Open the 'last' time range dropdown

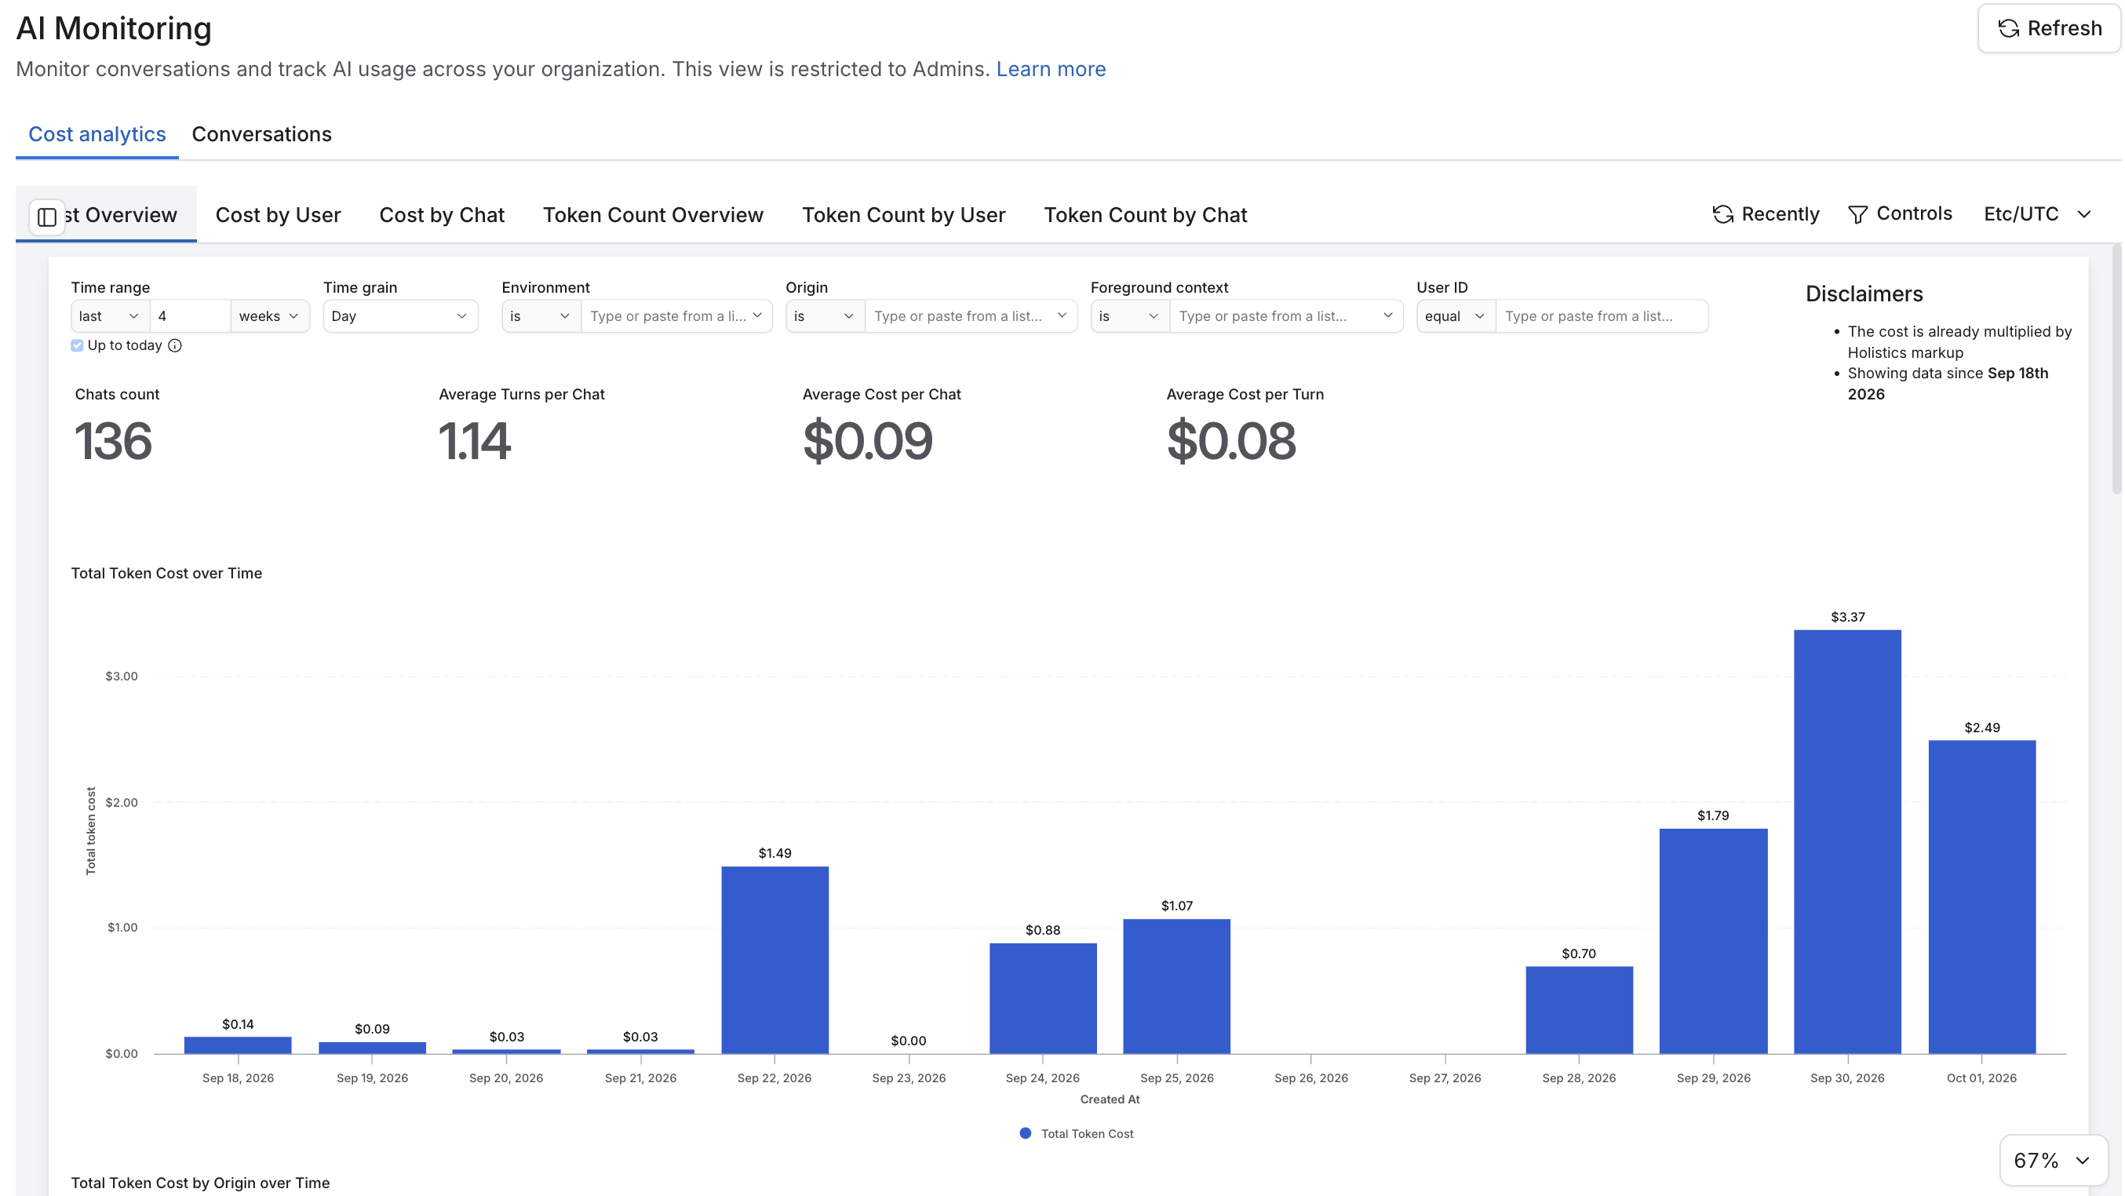click(x=110, y=316)
